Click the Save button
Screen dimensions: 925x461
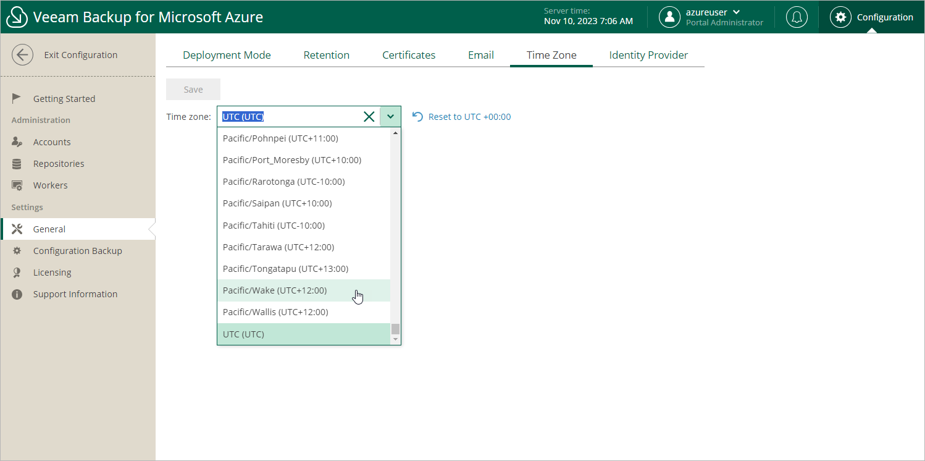pyautogui.click(x=193, y=90)
